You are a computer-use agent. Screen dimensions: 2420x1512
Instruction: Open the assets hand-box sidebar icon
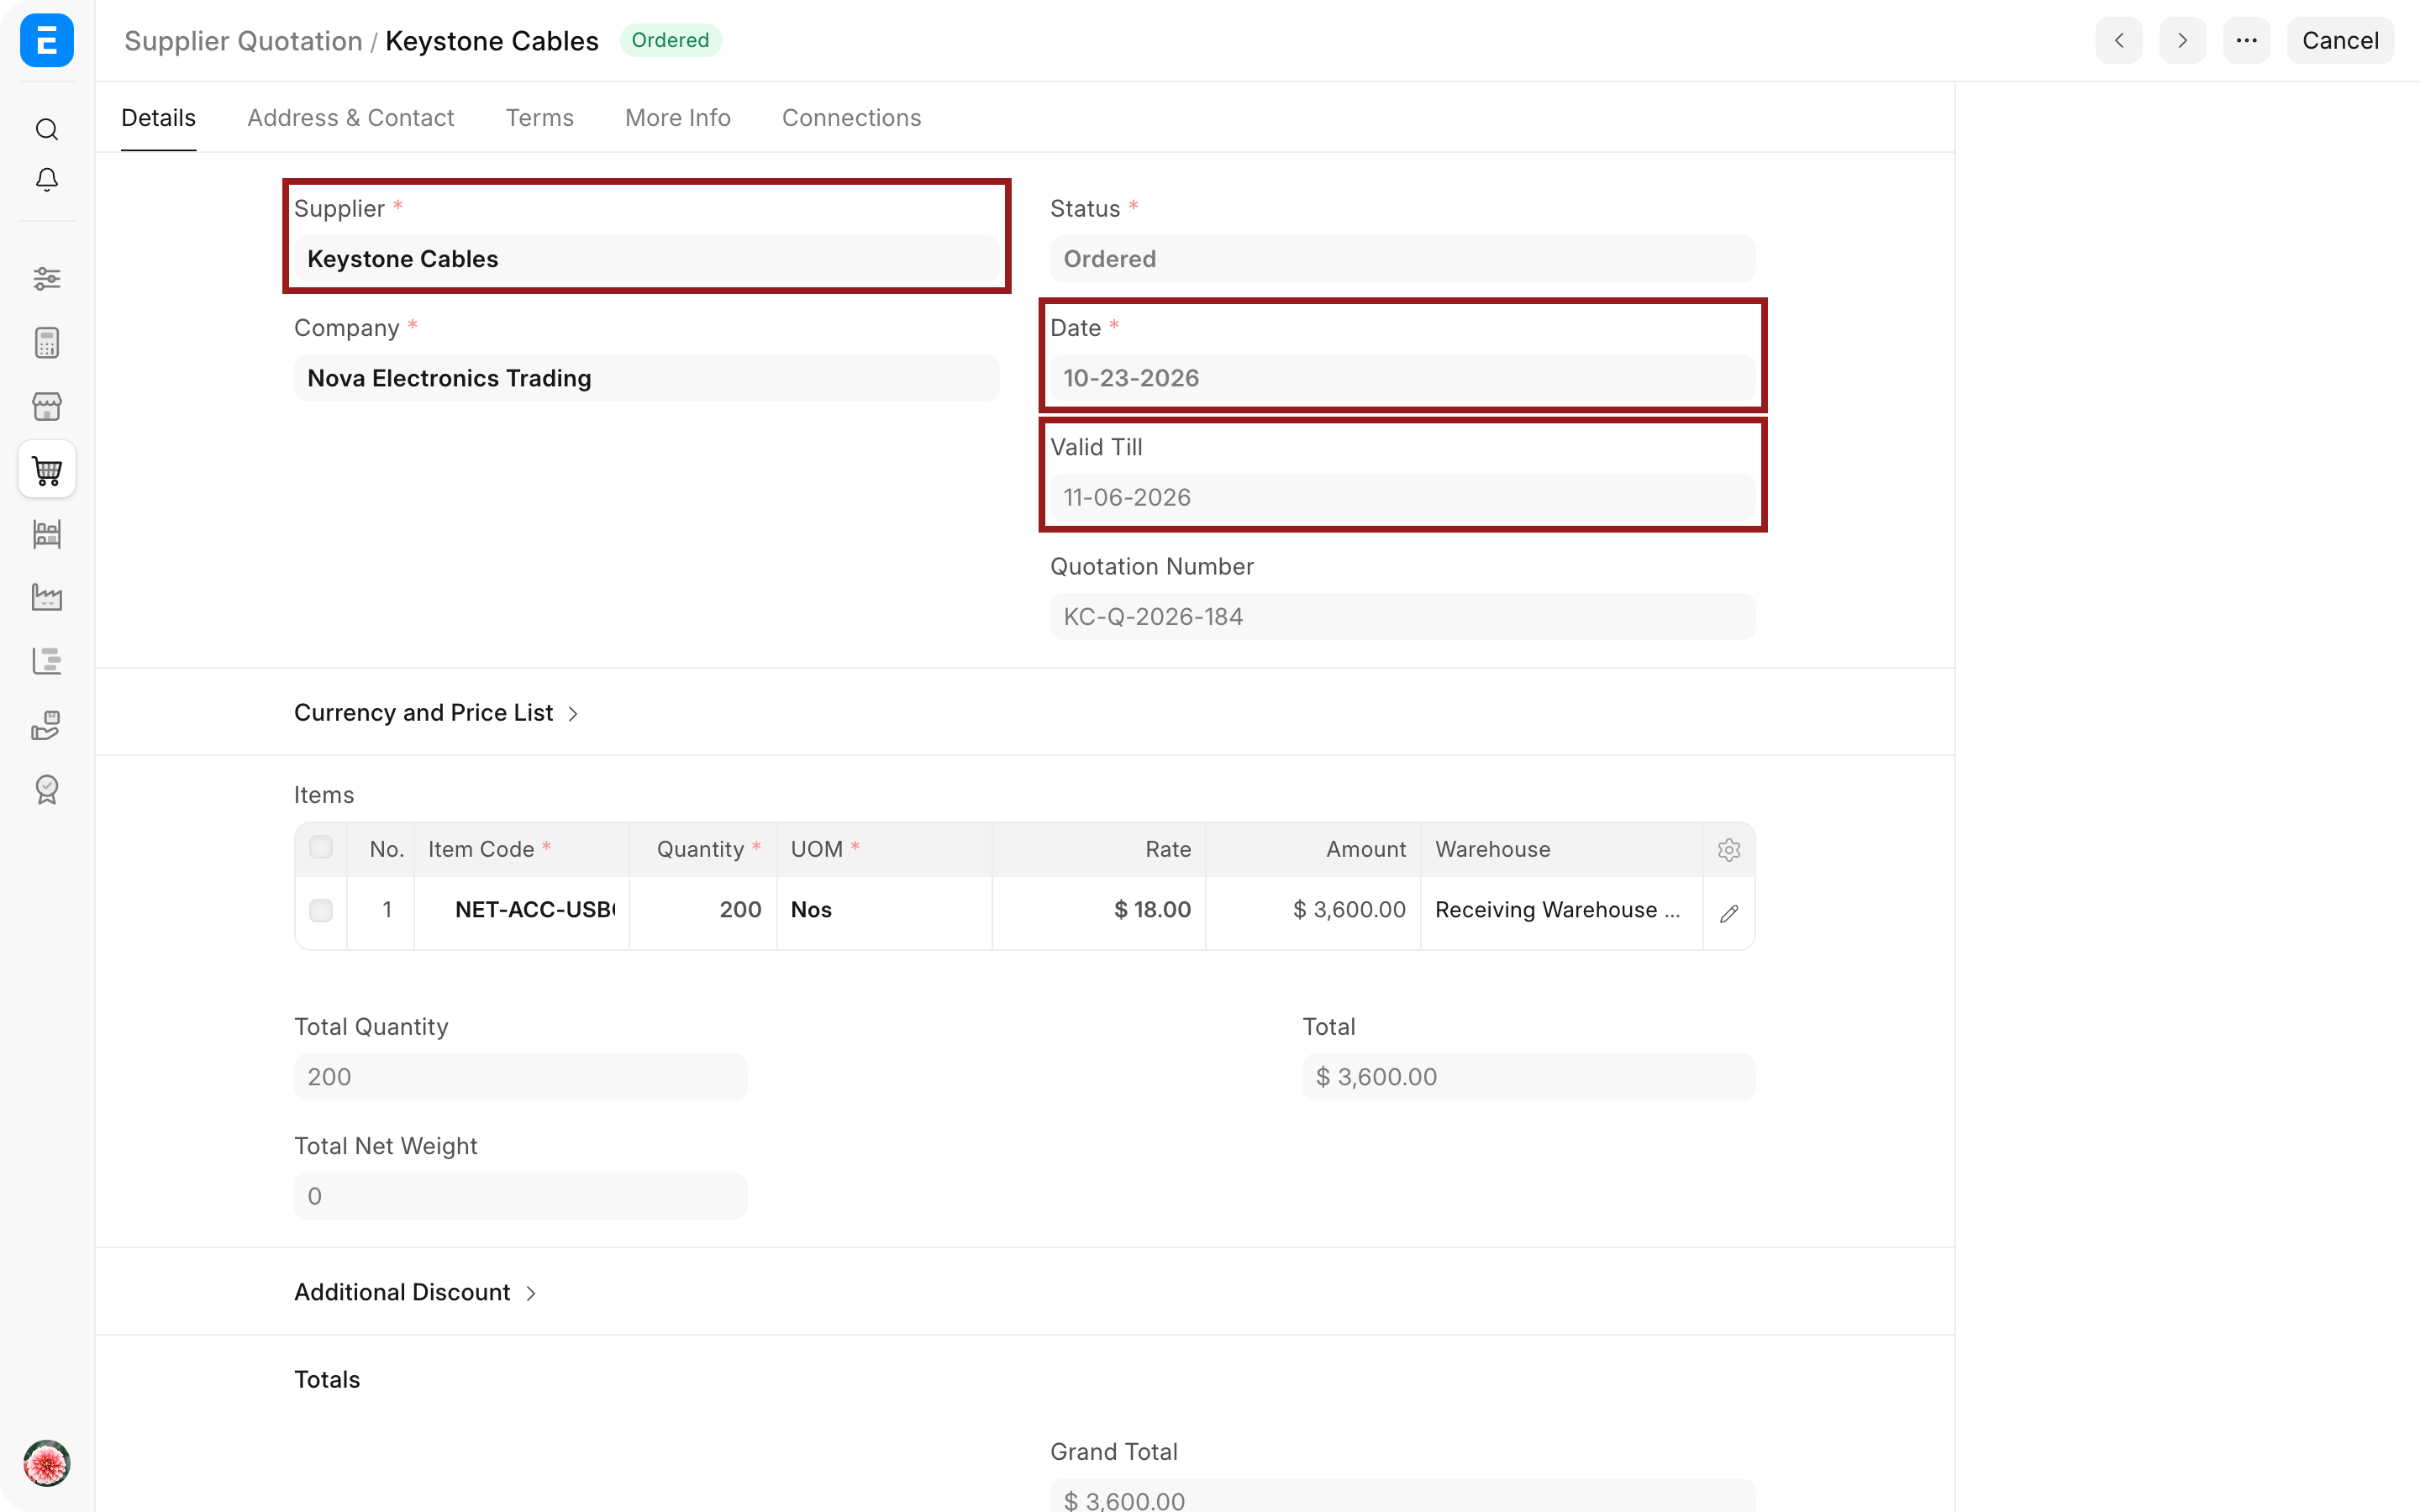click(x=47, y=726)
